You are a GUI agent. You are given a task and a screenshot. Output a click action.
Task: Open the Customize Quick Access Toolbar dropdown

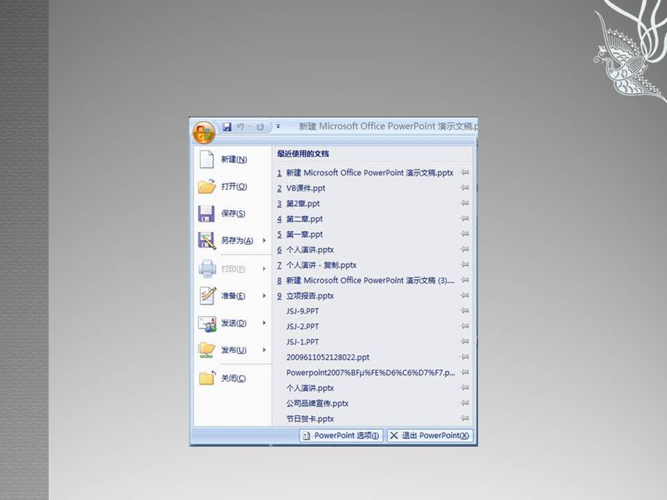278,126
